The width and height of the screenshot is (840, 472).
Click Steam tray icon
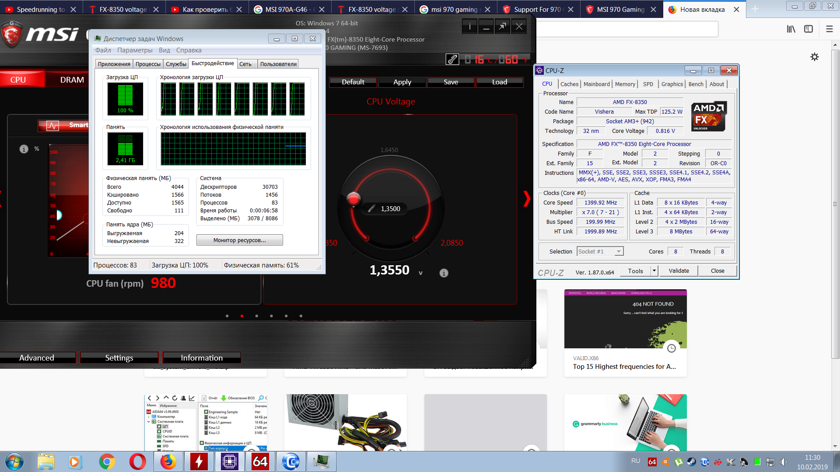coord(691,462)
